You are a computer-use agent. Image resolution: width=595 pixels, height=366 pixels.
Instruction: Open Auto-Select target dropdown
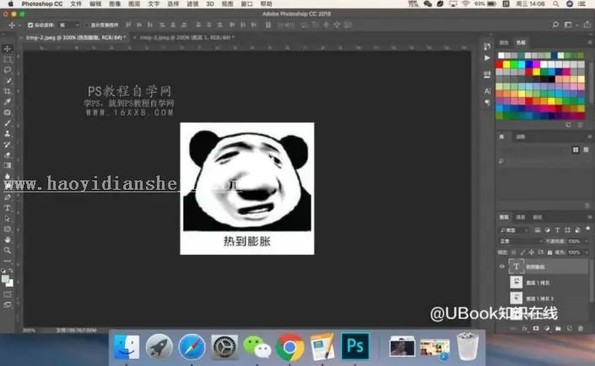(x=69, y=25)
